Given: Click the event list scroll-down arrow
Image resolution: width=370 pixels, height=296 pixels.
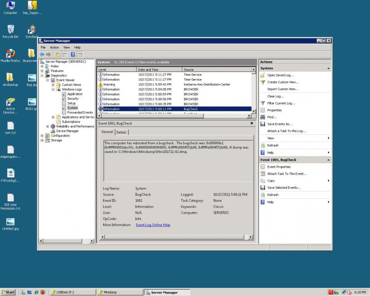Looking at the screenshot, I should [254, 111].
